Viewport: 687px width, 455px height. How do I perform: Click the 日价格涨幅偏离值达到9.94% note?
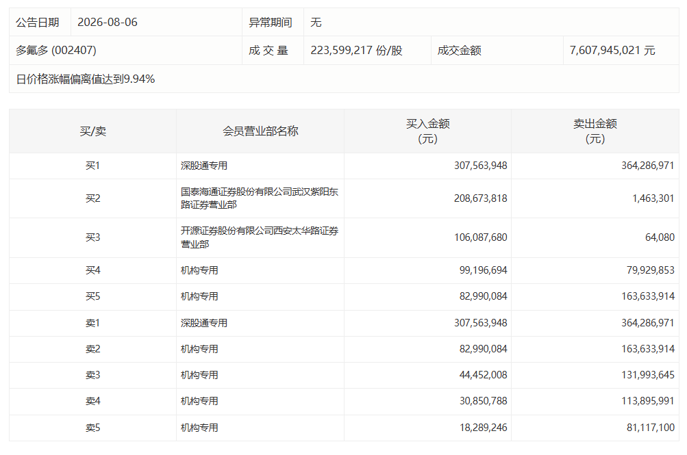click(x=86, y=79)
